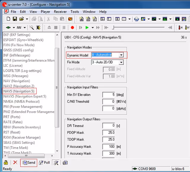The width and height of the screenshot is (190, 172).
Task: Click the P Accuracy Mask input field
Action: [x=109, y=146]
